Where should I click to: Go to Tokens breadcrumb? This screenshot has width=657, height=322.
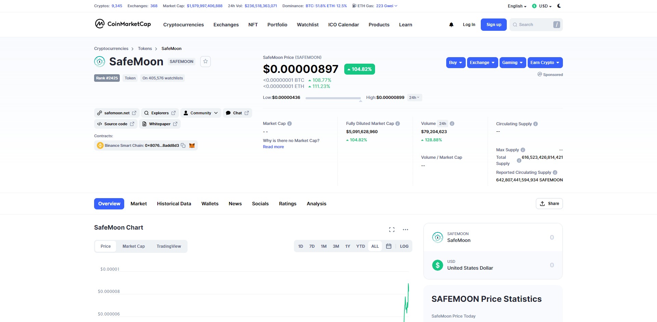click(x=145, y=49)
